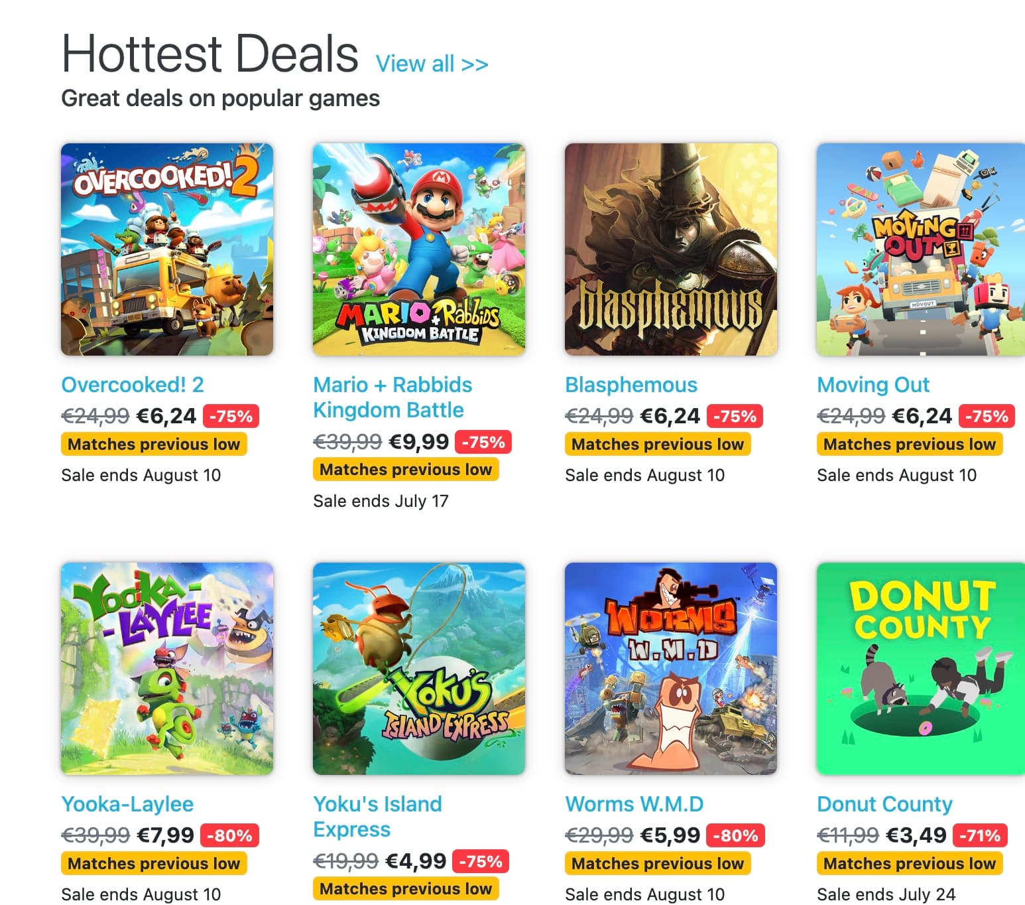Click the Hottest Deals heading
The image size is (1025, 905).
click(208, 54)
